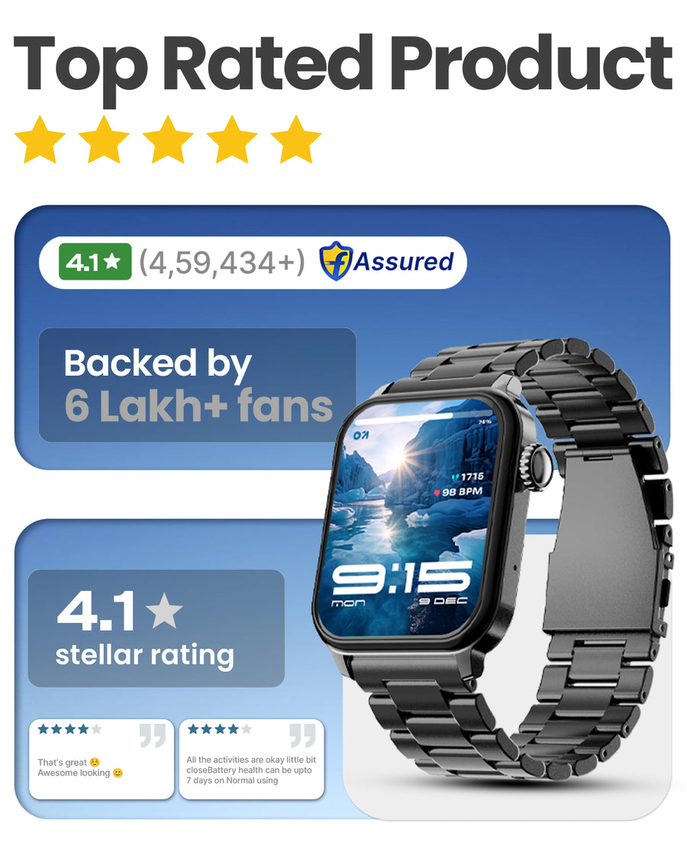
Task: Click the watch's metal strap clasp
Action: (603, 538)
